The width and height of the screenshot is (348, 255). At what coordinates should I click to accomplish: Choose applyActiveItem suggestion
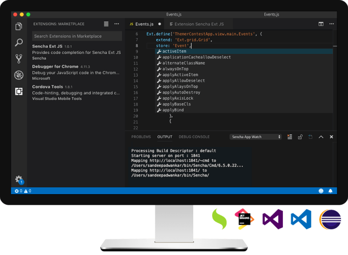(244, 75)
